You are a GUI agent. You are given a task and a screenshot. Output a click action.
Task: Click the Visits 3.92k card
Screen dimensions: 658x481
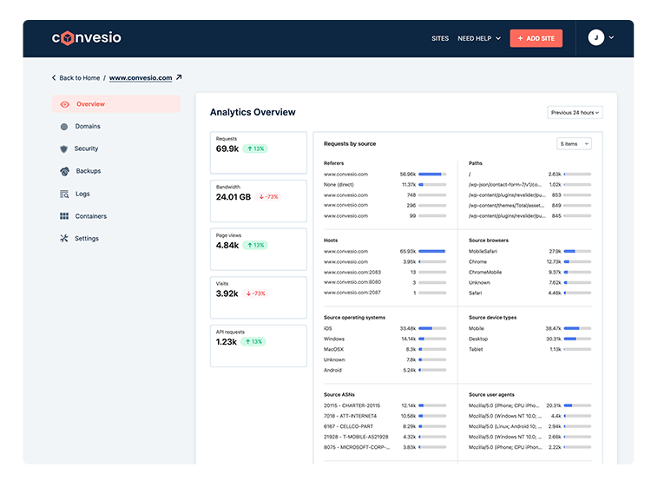coord(259,298)
